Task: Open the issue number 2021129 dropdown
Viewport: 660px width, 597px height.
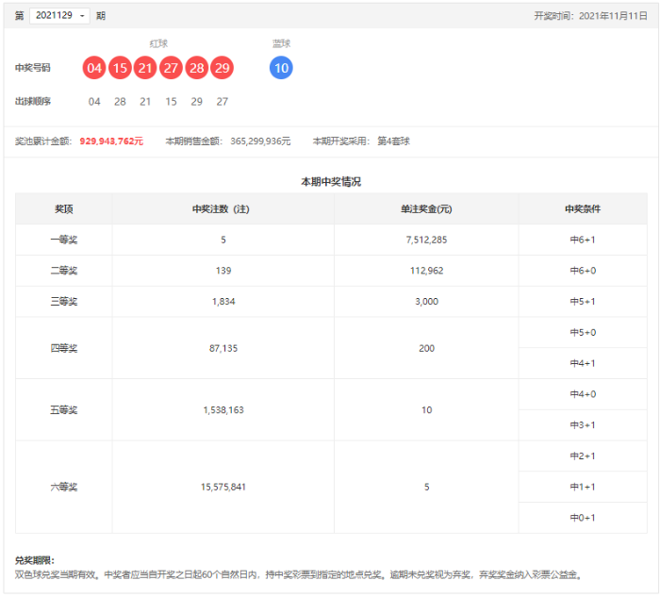Action: [x=59, y=16]
